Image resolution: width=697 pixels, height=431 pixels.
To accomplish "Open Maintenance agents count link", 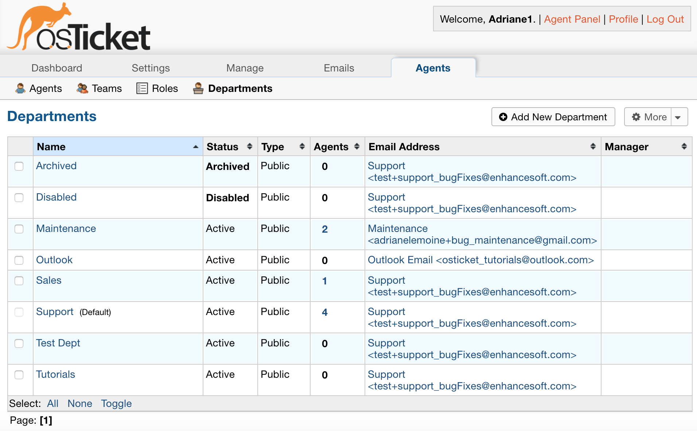I will pos(325,229).
